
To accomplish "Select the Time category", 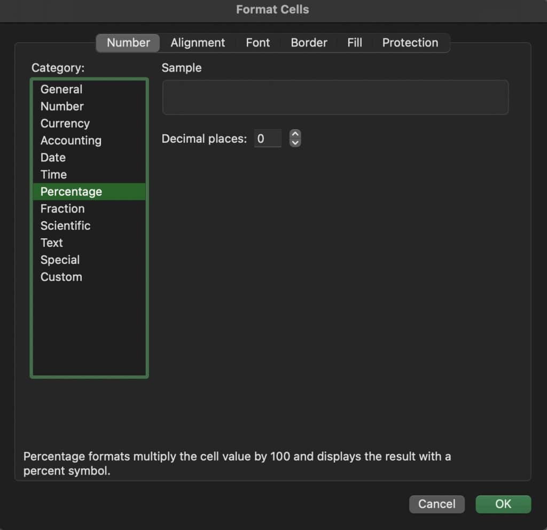I will click(x=53, y=175).
